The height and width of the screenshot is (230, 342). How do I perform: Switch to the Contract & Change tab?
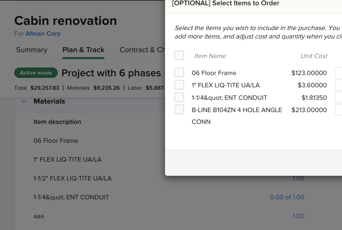coord(142,50)
